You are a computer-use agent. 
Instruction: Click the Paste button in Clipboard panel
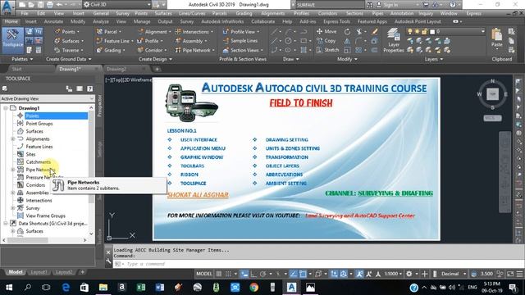tap(496, 39)
